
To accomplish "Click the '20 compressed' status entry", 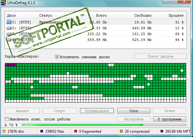I will (x=137, y=131).
